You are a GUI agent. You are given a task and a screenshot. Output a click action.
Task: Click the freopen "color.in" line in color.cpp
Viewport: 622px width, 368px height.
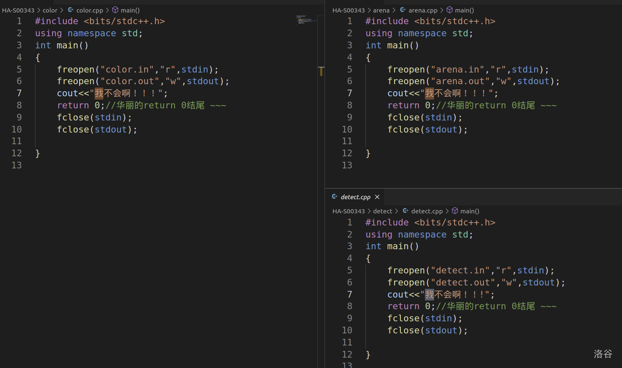137,69
